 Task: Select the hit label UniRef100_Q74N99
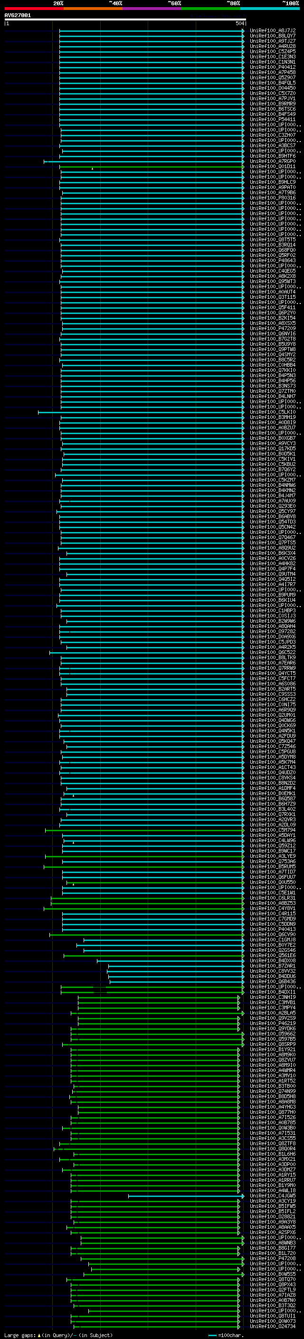(x=273, y=1091)
